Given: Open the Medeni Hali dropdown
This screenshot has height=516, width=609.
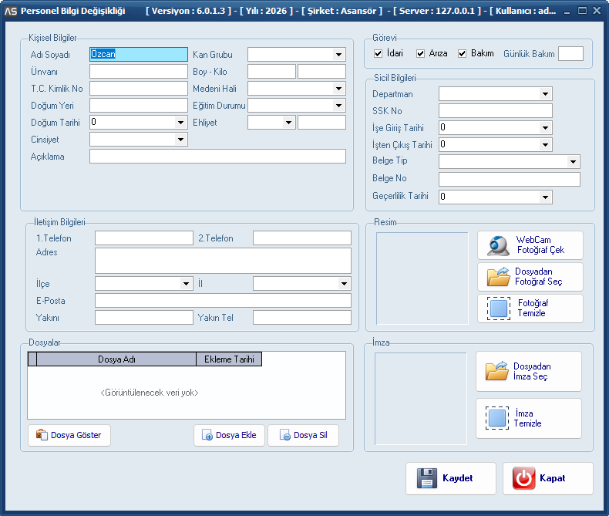Looking at the screenshot, I should [x=338, y=89].
